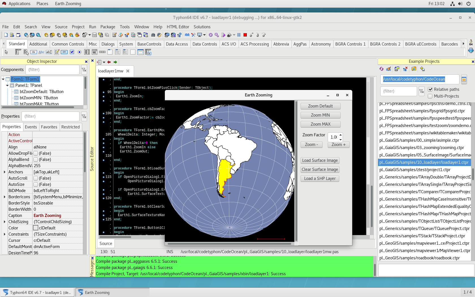Toggle the AllowDropFiles property checkbox

pyautogui.click(x=36, y=153)
